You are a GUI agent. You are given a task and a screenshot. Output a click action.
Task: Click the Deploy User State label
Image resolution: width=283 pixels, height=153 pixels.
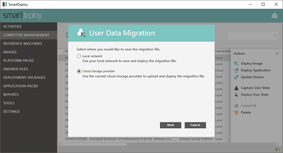255,95
